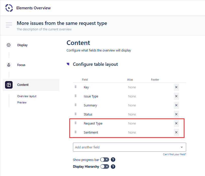Viewport: 205px width, 176px height.
Task: Click the overview title text
Action: [x=62, y=23]
